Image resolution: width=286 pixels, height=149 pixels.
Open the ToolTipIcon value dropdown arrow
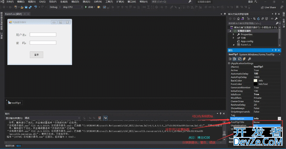click(279, 118)
